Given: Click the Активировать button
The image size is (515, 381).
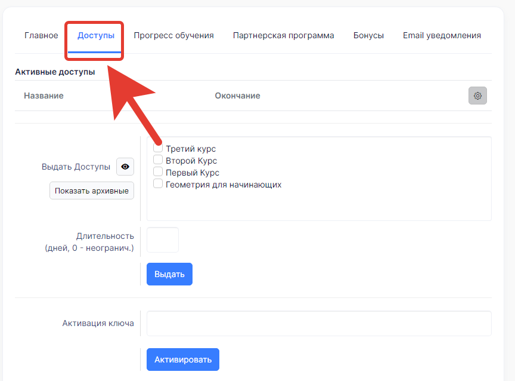Looking at the screenshot, I should (183, 360).
